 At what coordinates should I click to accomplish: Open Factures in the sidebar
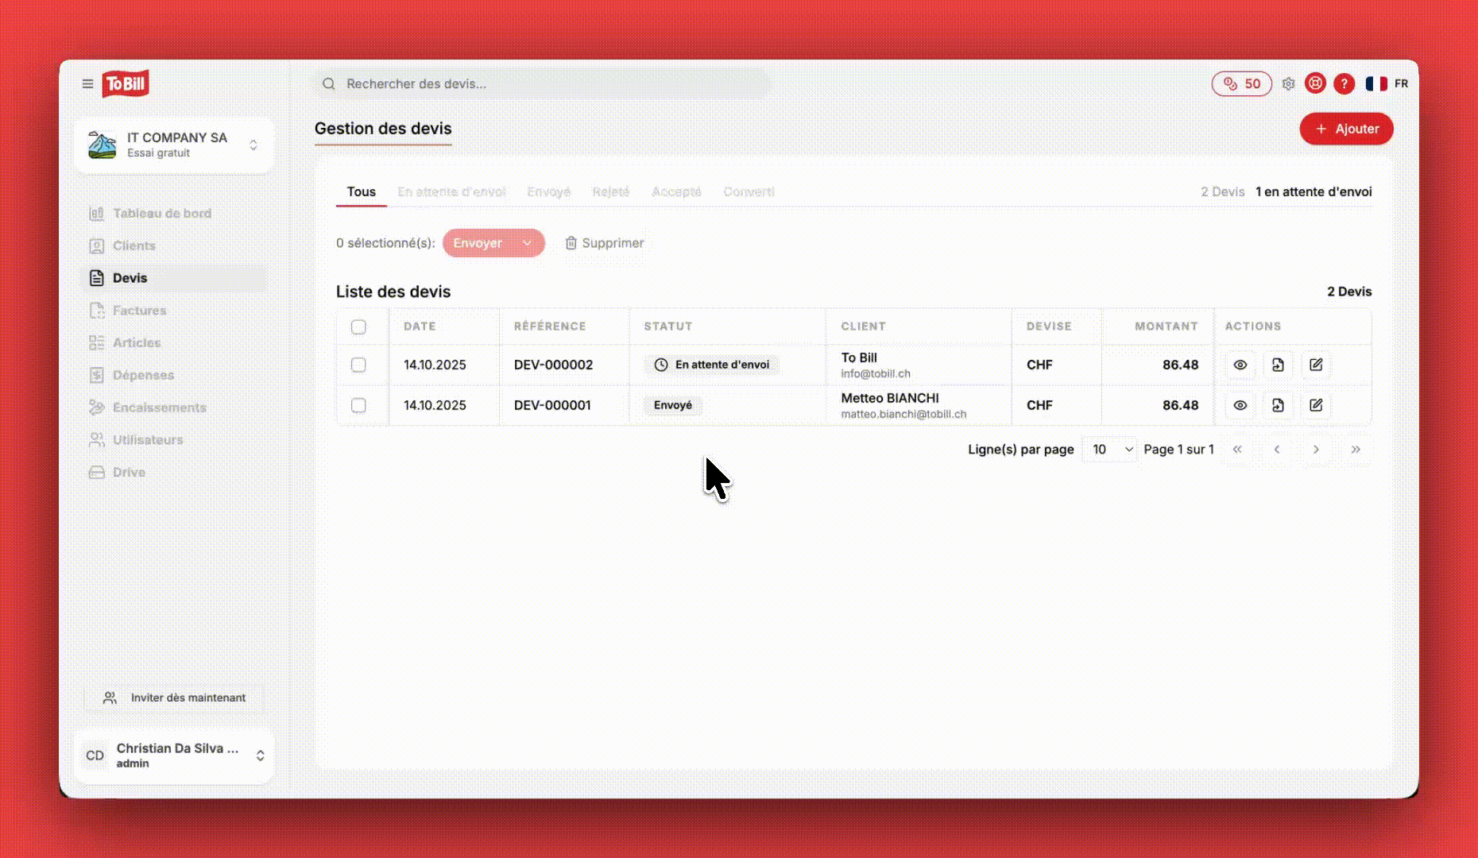pos(139,311)
